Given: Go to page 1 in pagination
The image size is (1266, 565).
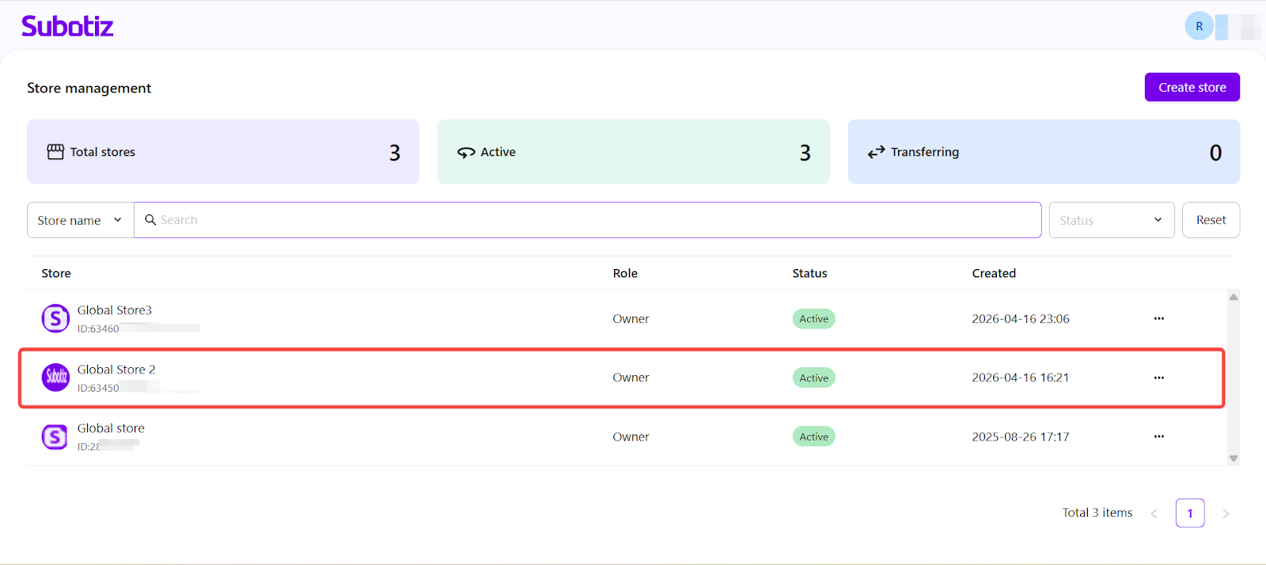Looking at the screenshot, I should (1189, 513).
